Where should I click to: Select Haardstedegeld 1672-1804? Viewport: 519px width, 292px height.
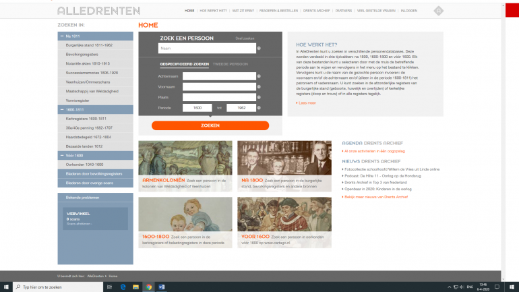coord(95,137)
